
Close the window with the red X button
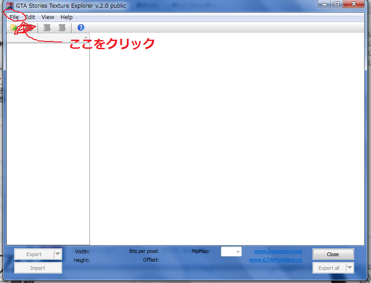[x=354, y=4]
